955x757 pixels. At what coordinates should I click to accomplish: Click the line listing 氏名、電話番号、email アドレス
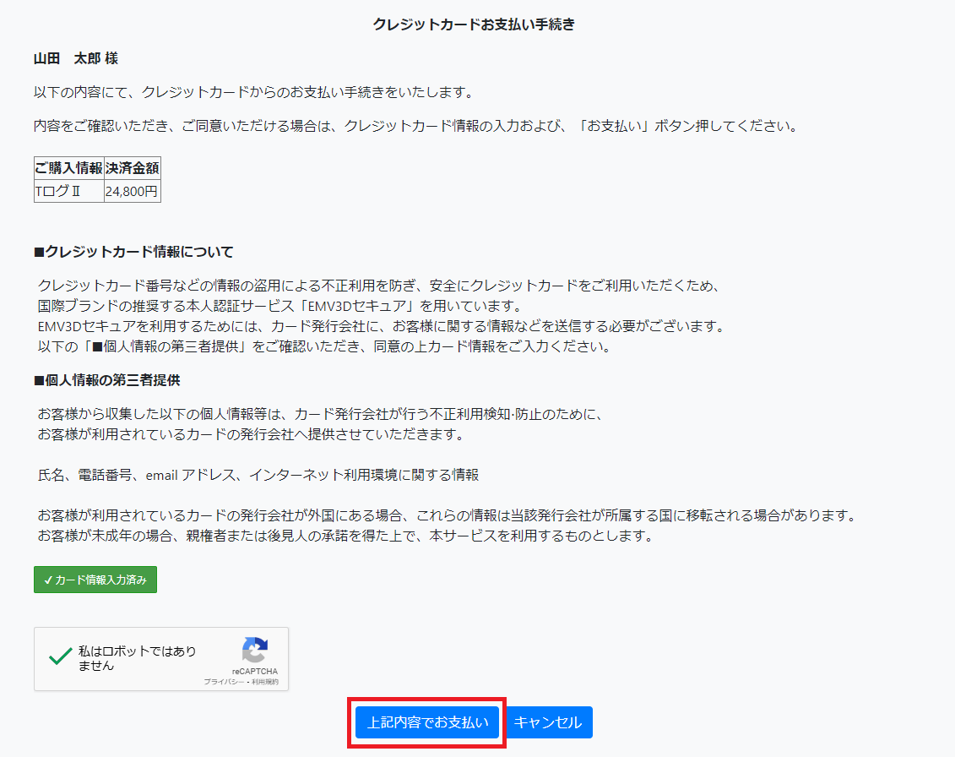click(258, 475)
